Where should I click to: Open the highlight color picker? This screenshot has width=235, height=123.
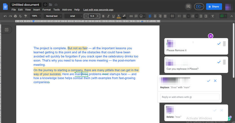pos(124,16)
